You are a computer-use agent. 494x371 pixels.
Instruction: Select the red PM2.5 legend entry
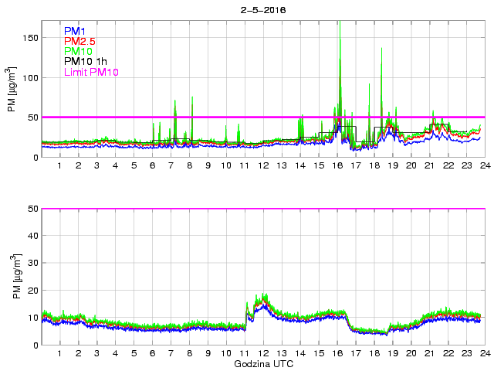(81, 41)
